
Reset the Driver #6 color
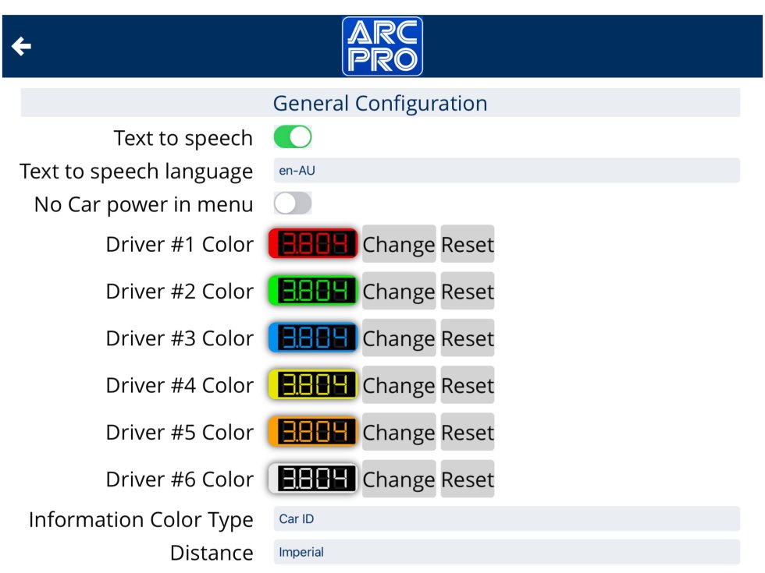point(468,479)
